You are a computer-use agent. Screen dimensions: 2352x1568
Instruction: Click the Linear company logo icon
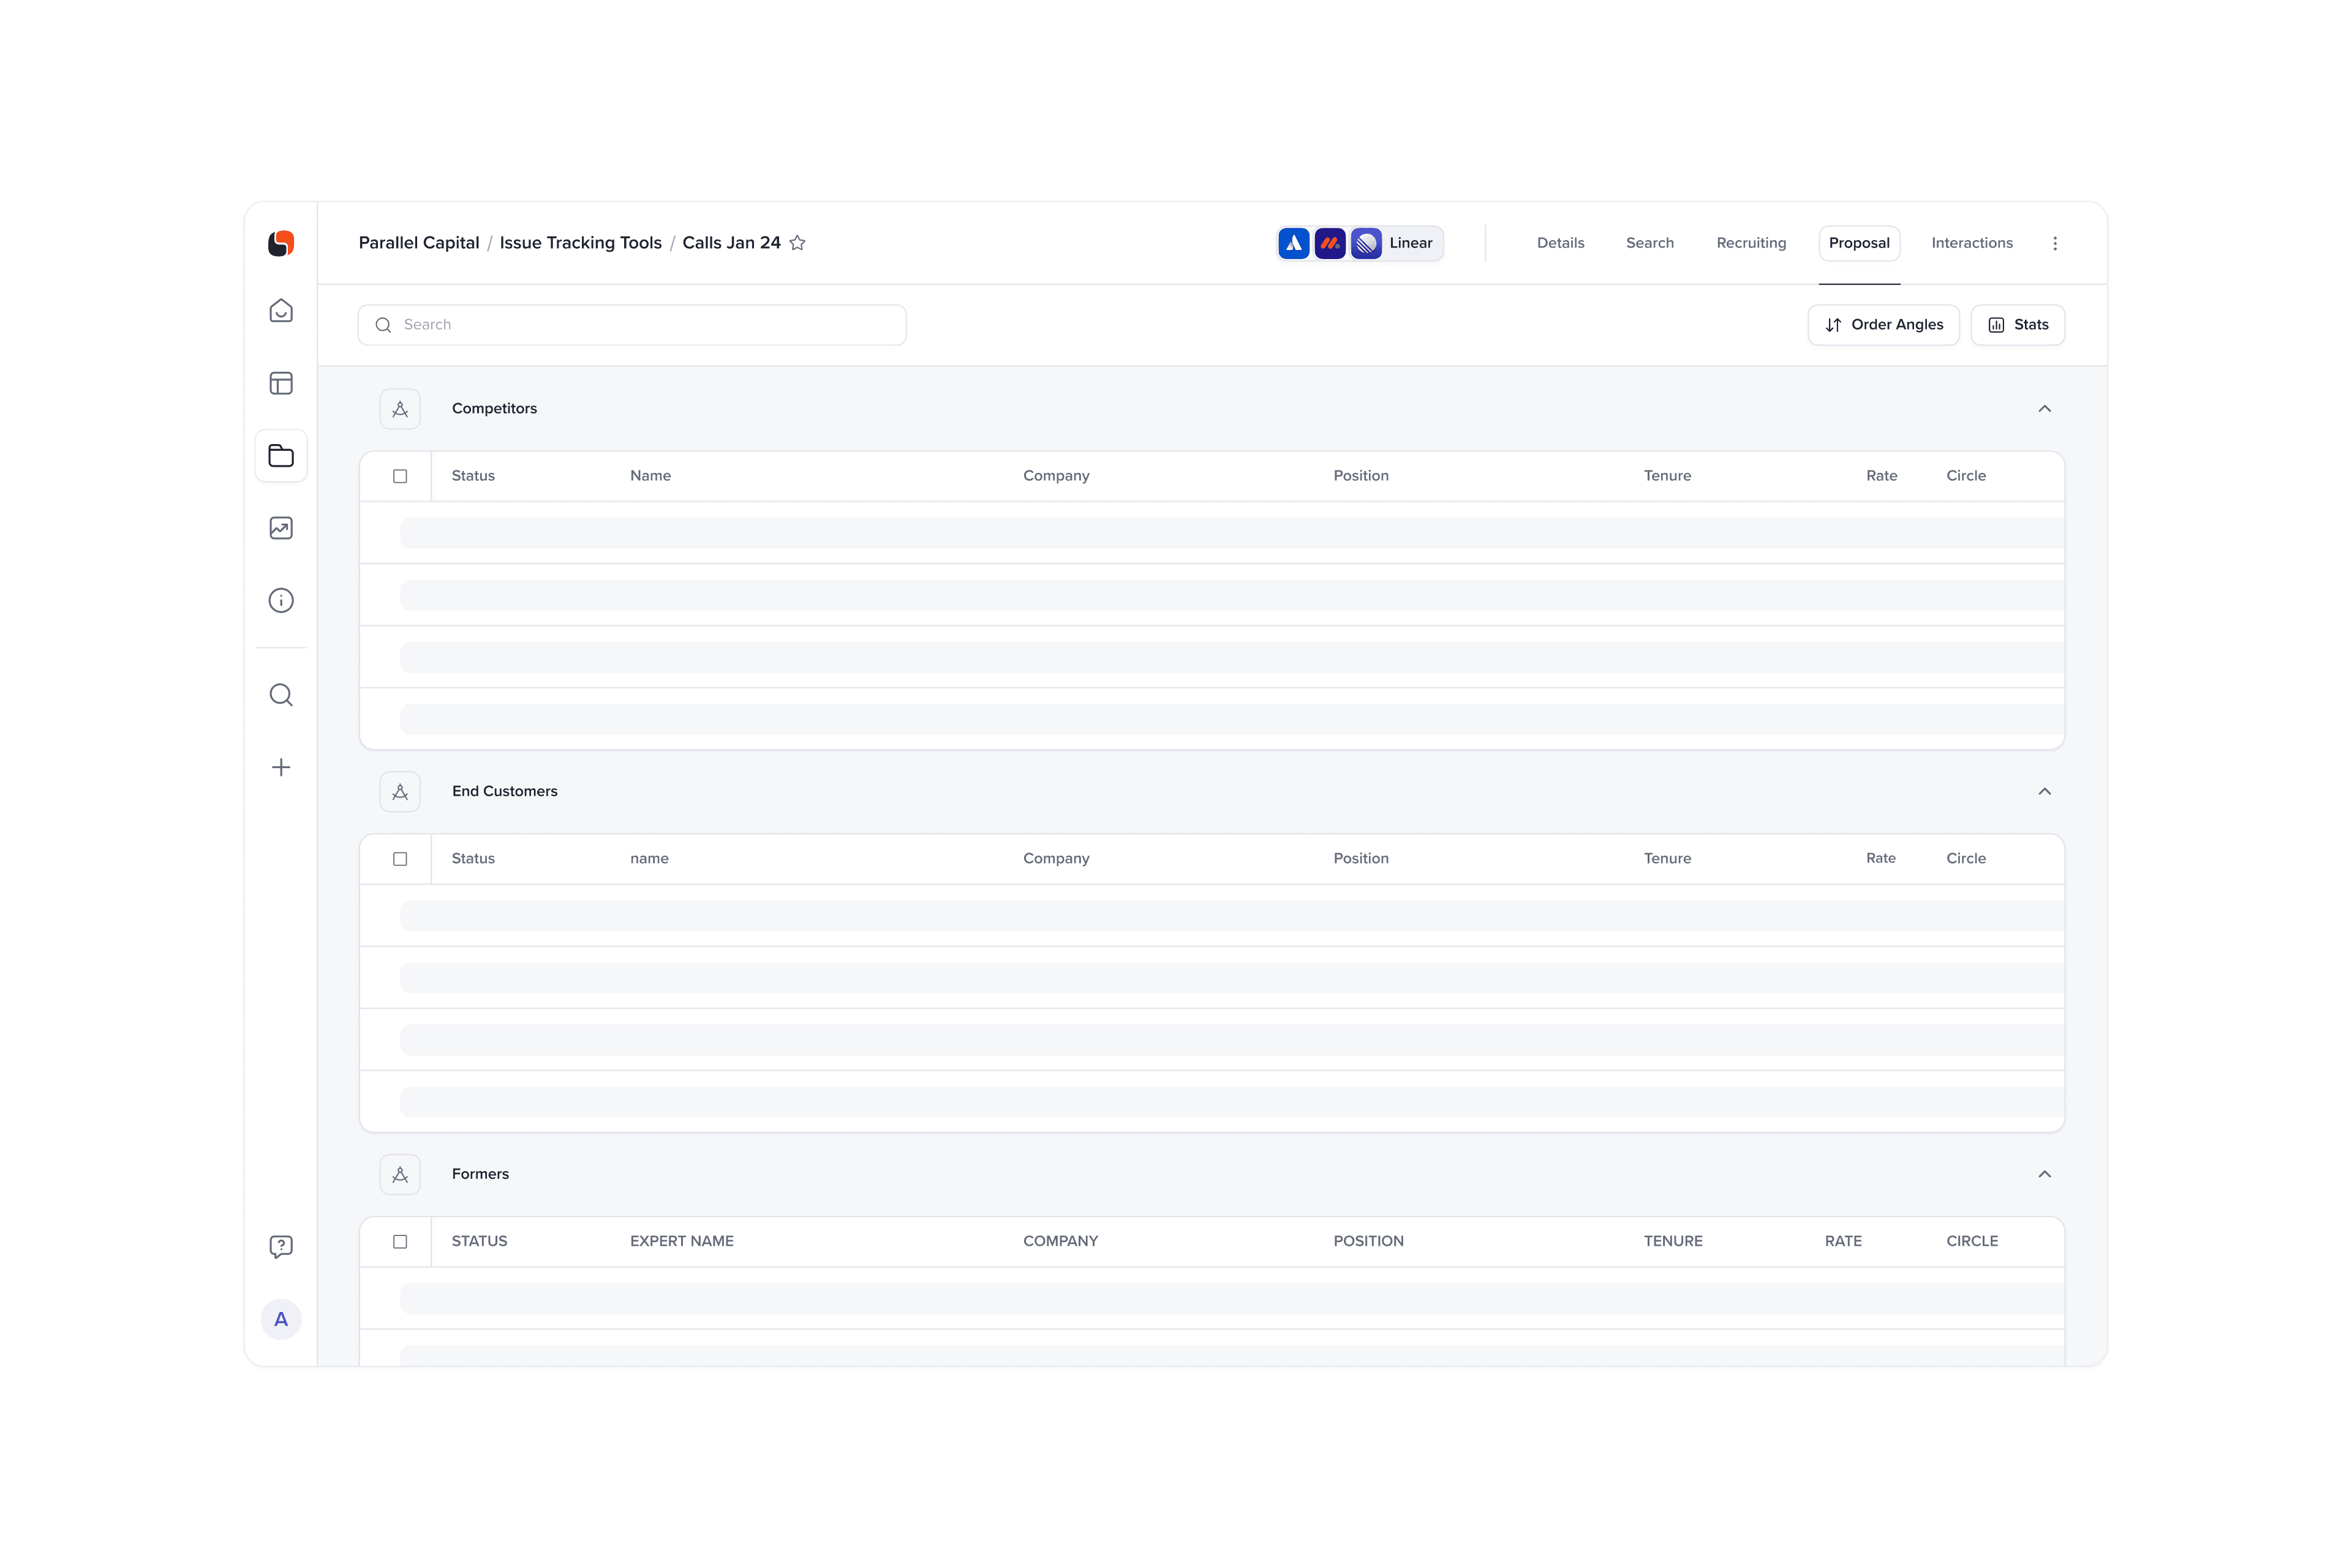[1366, 243]
